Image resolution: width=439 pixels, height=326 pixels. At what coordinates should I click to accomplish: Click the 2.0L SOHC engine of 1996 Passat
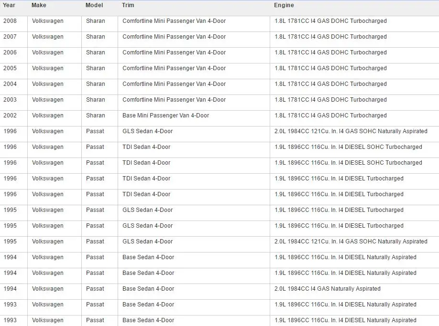click(351, 131)
